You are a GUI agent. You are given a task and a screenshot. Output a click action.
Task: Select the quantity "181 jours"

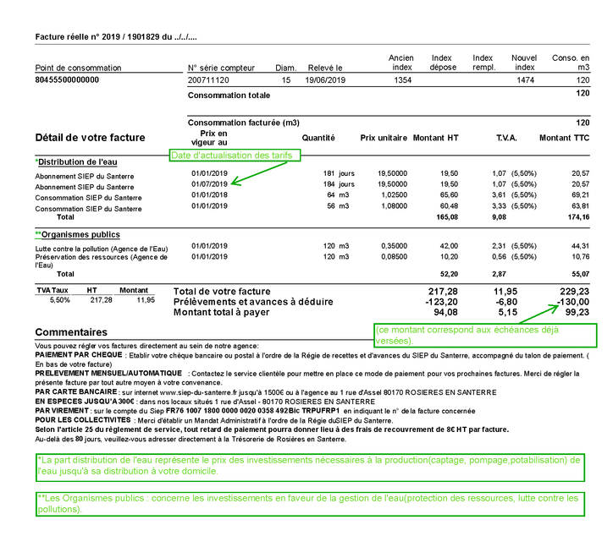(x=339, y=173)
